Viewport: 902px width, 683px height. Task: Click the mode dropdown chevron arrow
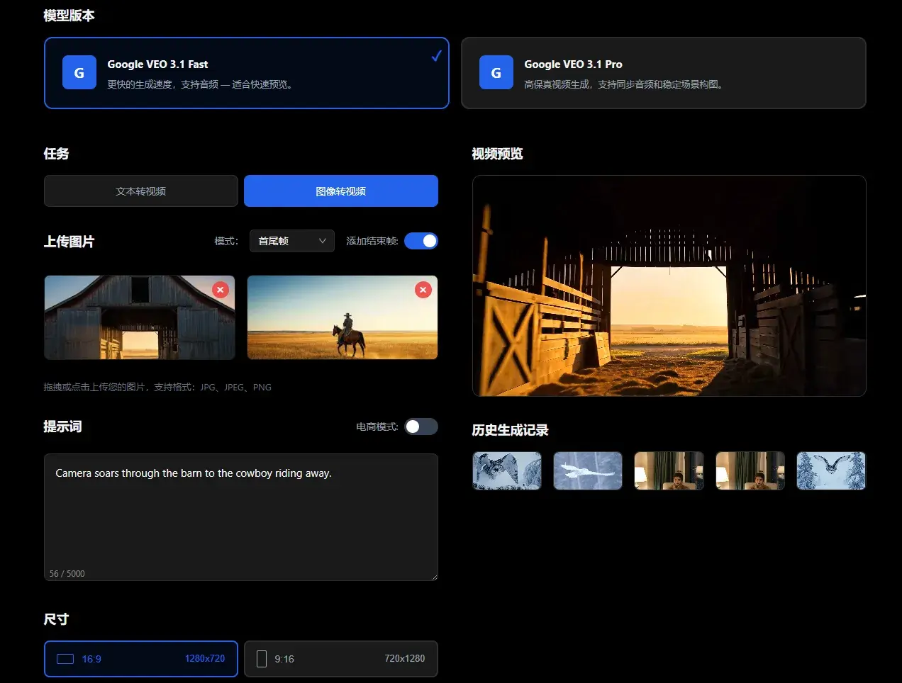point(323,241)
